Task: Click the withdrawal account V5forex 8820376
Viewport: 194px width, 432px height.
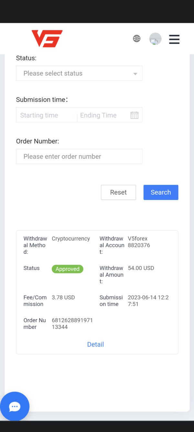Action: [139, 242]
